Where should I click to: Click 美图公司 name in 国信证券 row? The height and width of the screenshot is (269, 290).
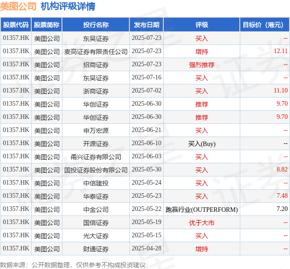click(x=47, y=222)
